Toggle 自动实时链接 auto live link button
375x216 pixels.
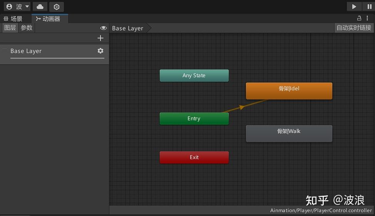[x=354, y=28]
